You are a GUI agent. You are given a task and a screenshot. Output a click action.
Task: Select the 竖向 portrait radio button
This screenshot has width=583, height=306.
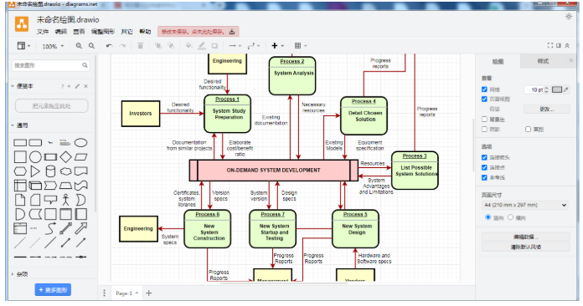click(x=488, y=217)
